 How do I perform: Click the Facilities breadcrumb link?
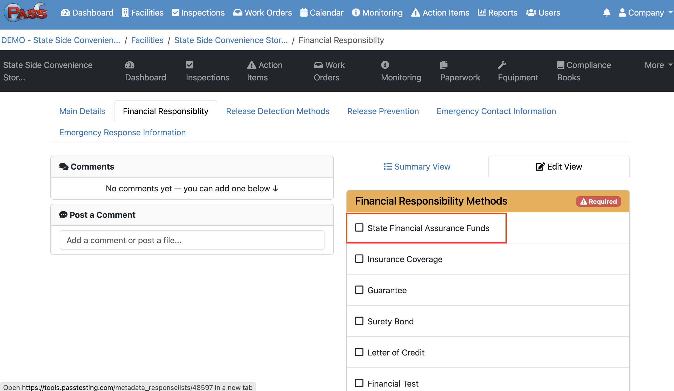coord(147,40)
